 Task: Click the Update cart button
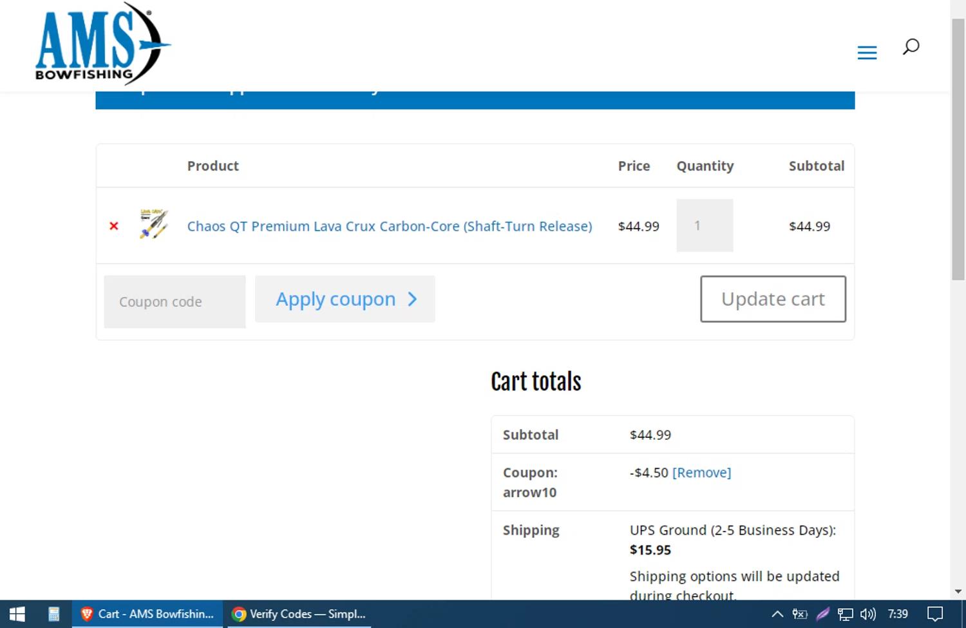pos(773,299)
